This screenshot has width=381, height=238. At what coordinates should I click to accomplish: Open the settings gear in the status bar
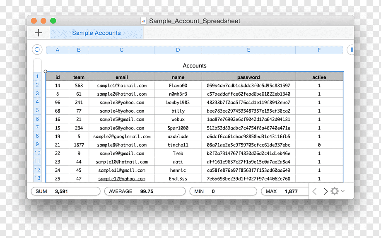(335, 191)
